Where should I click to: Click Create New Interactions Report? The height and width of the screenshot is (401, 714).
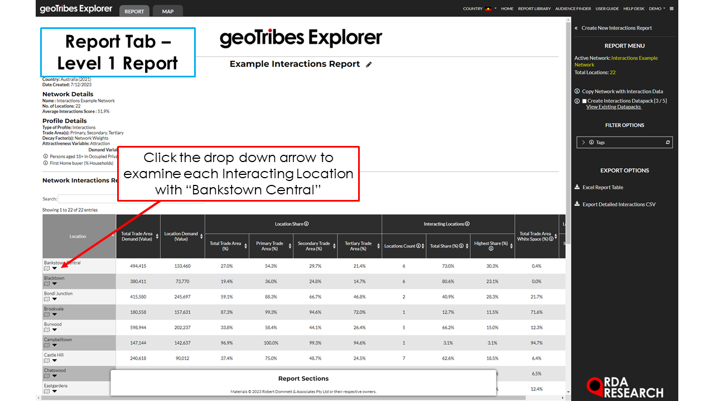coord(616,28)
